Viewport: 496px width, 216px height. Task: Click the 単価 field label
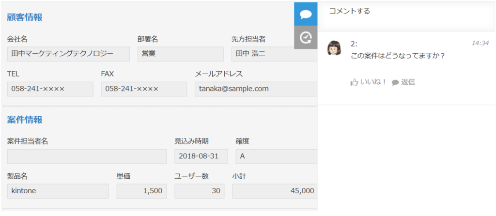(124, 176)
